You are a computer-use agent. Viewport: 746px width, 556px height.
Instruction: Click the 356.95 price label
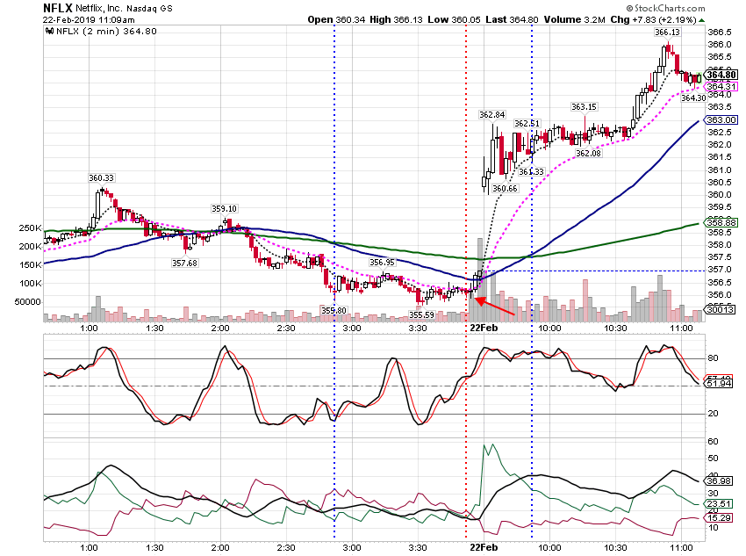[x=382, y=263]
